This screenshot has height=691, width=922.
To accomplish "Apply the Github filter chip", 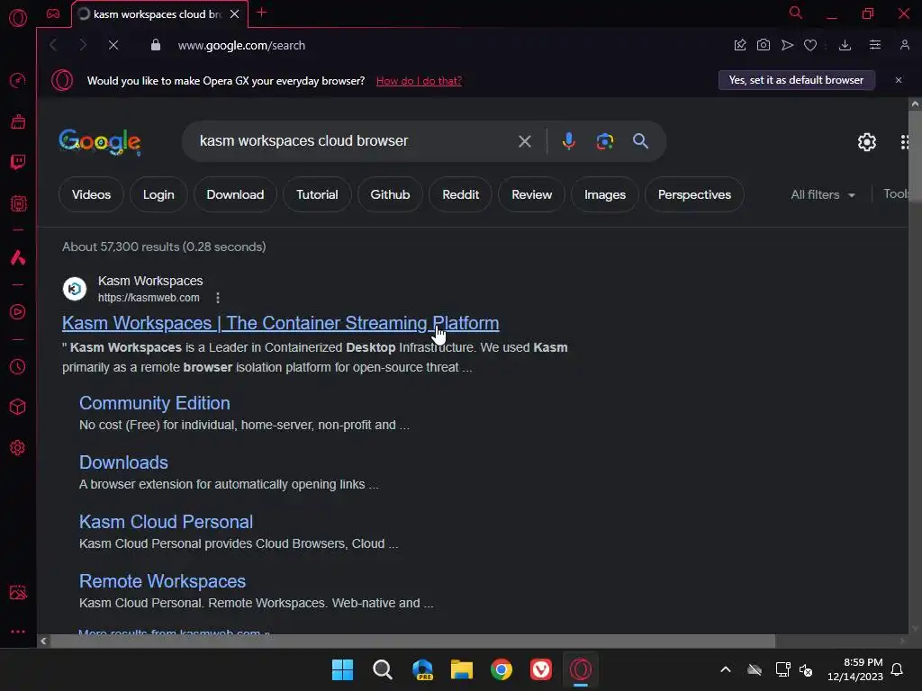I will [390, 194].
